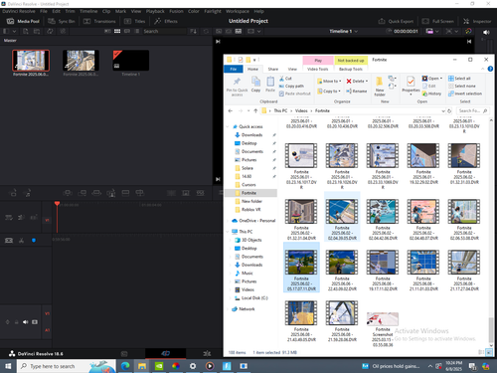Open the Effects panel

pos(166,21)
